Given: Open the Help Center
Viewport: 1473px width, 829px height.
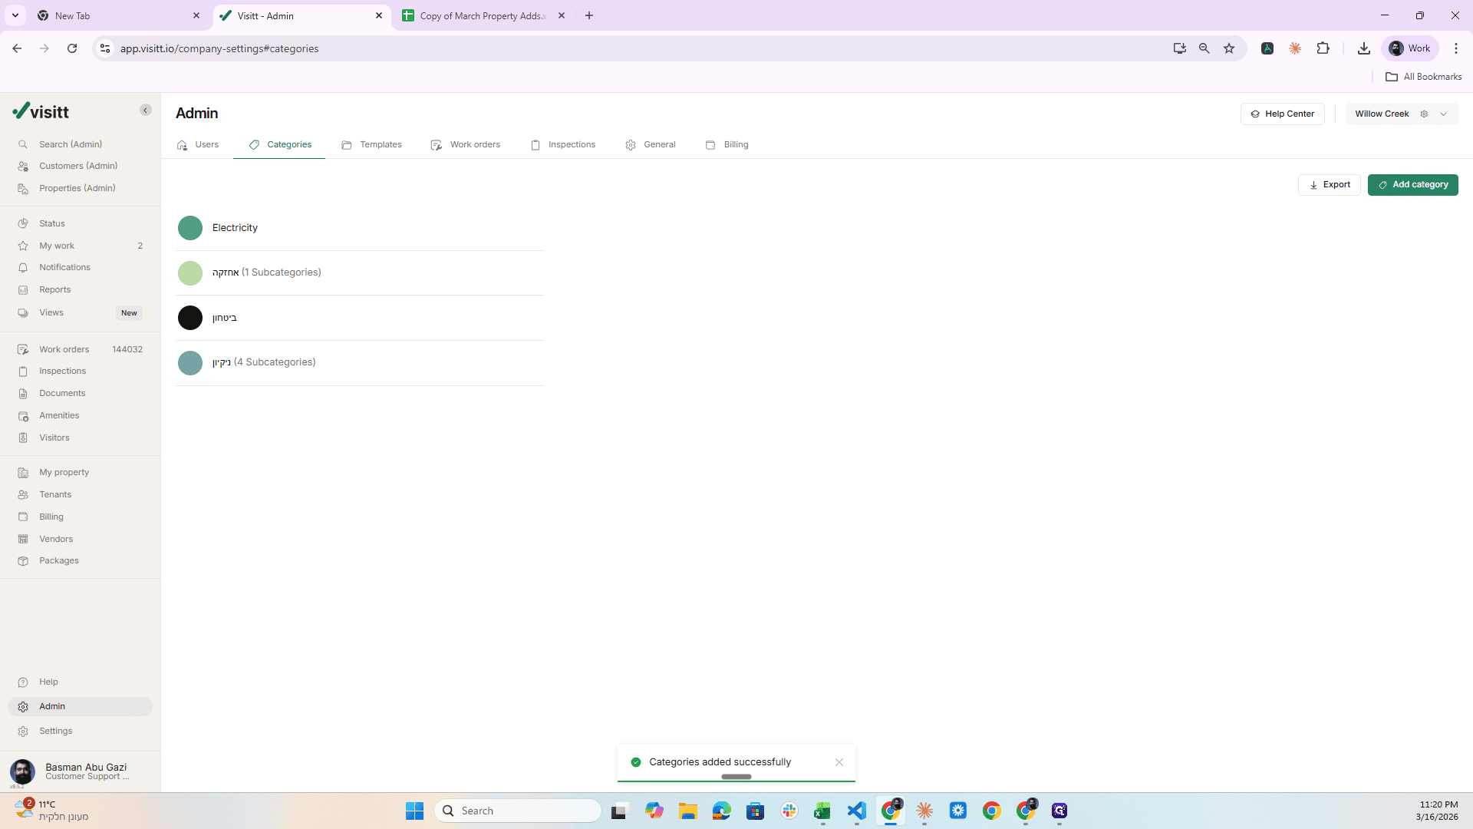Looking at the screenshot, I should pos(1282,114).
